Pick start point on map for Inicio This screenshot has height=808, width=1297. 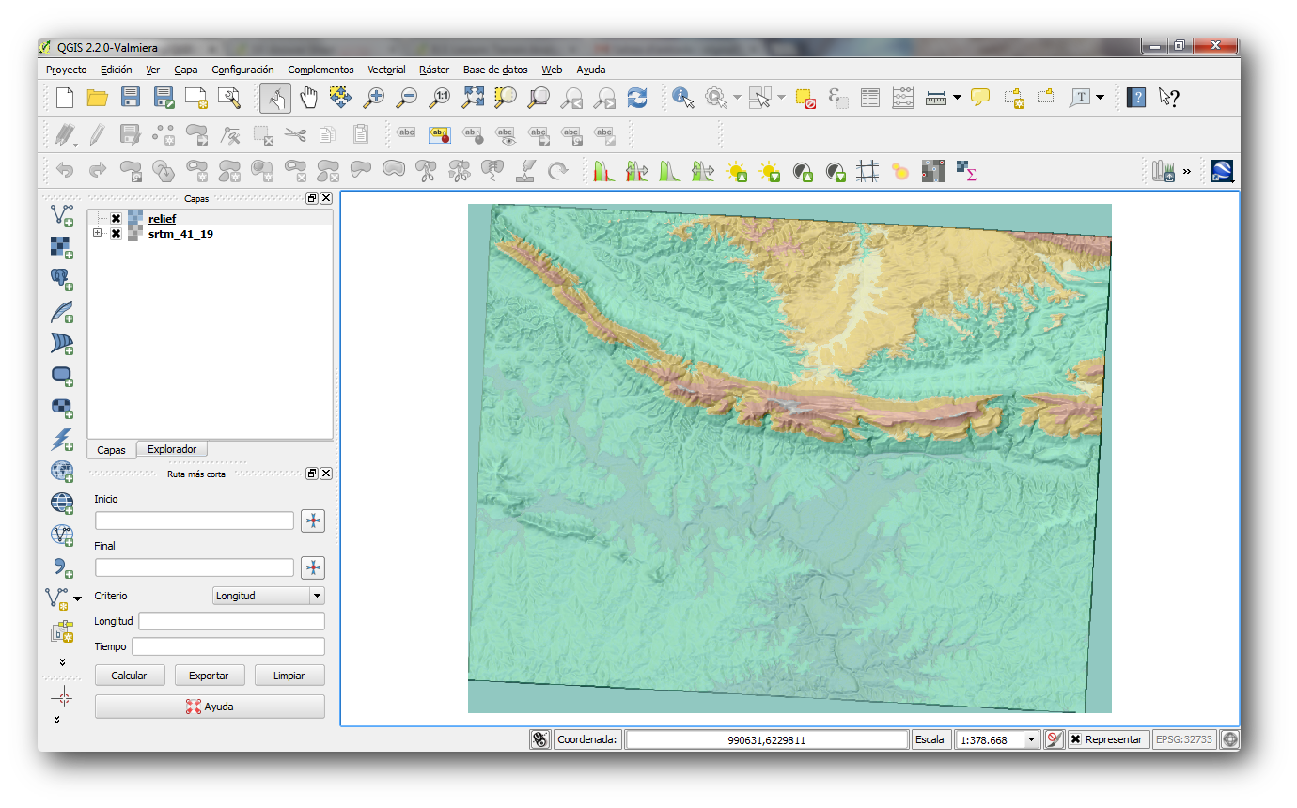point(313,521)
